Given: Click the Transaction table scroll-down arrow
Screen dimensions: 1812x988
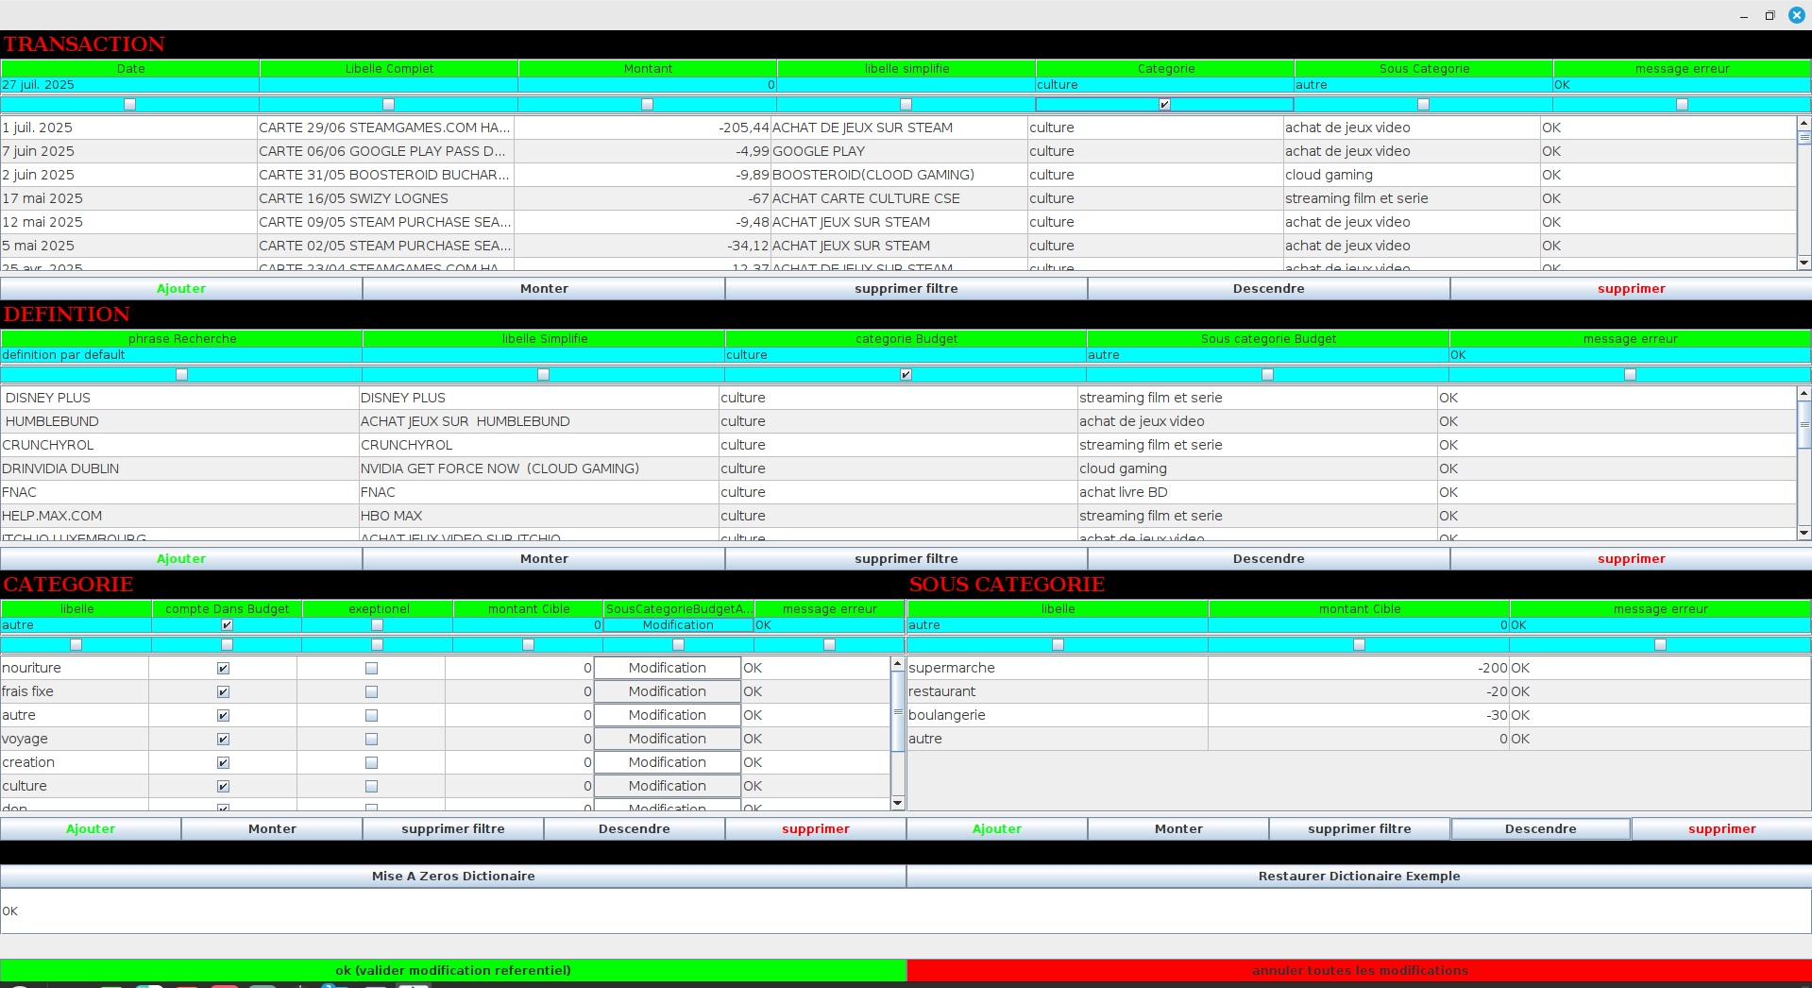Looking at the screenshot, I should pyautogui.click(x=1804, y=263).
